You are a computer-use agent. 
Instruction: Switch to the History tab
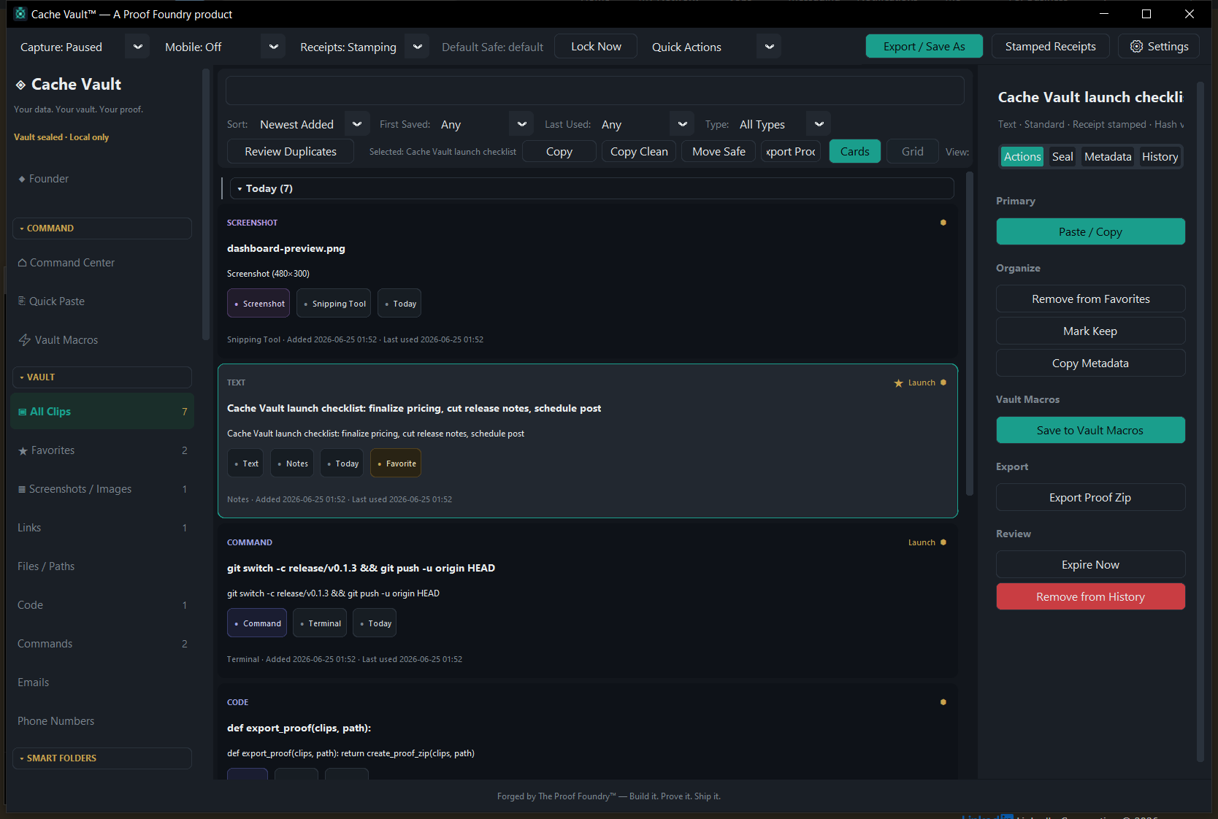[x=1160, y=156]
